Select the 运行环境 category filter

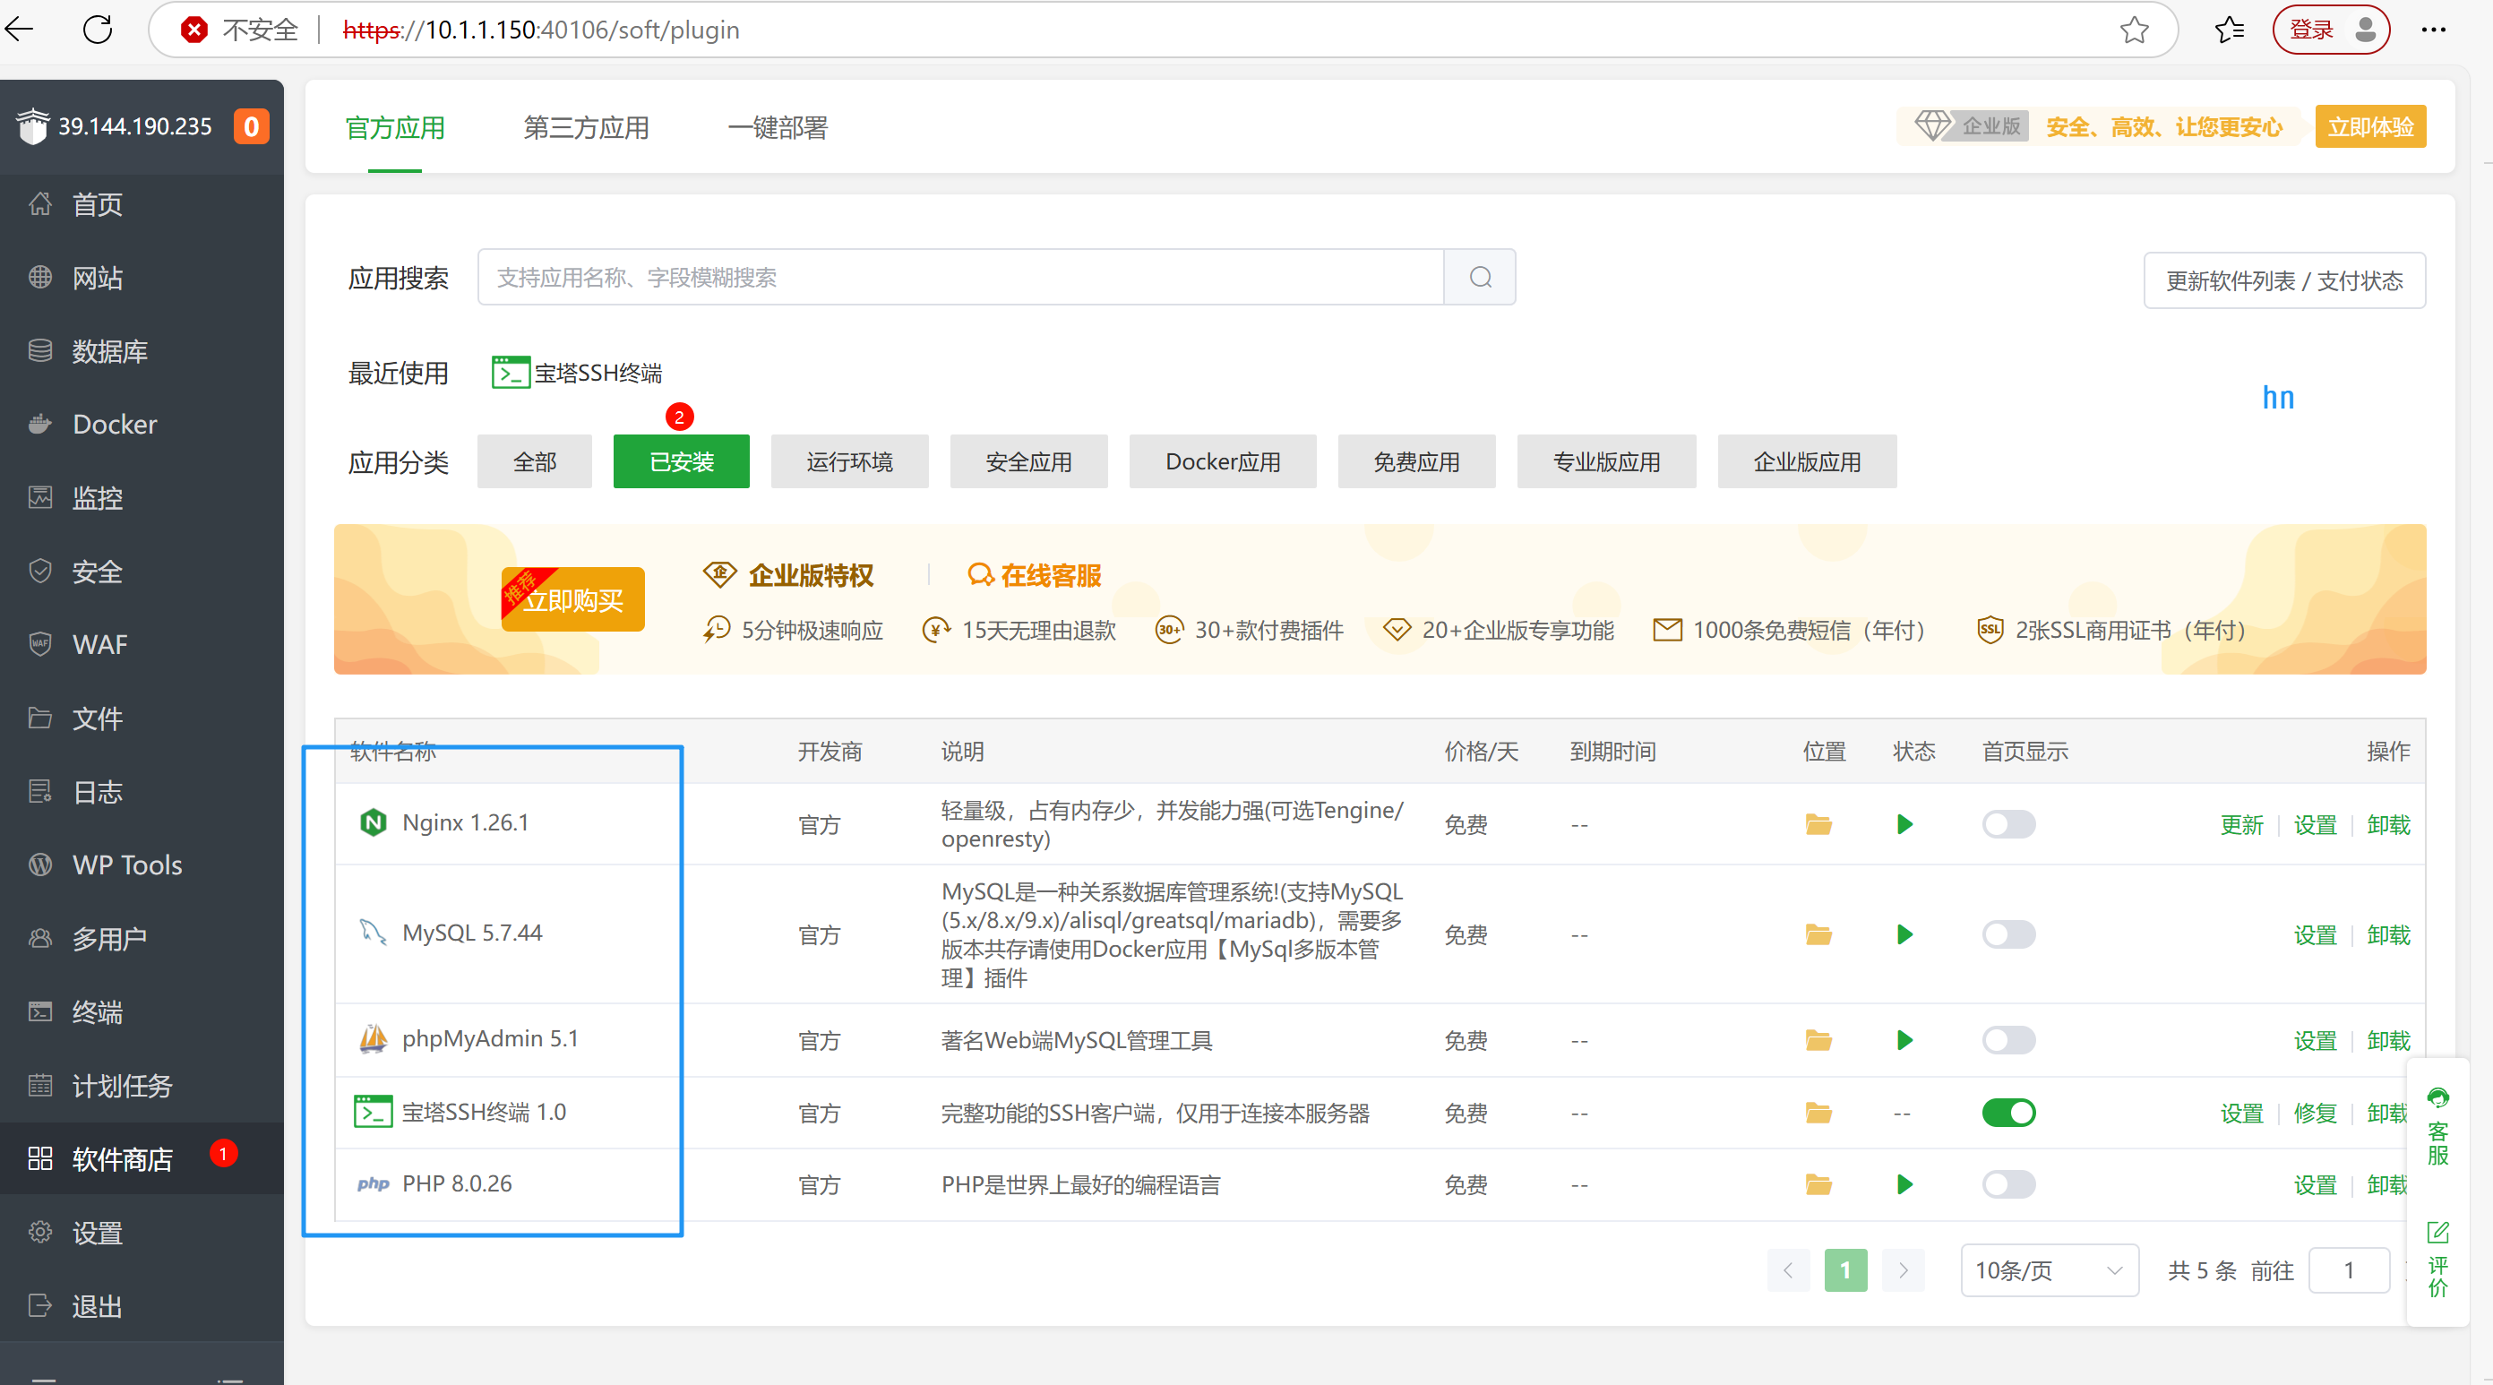[848, 461]
